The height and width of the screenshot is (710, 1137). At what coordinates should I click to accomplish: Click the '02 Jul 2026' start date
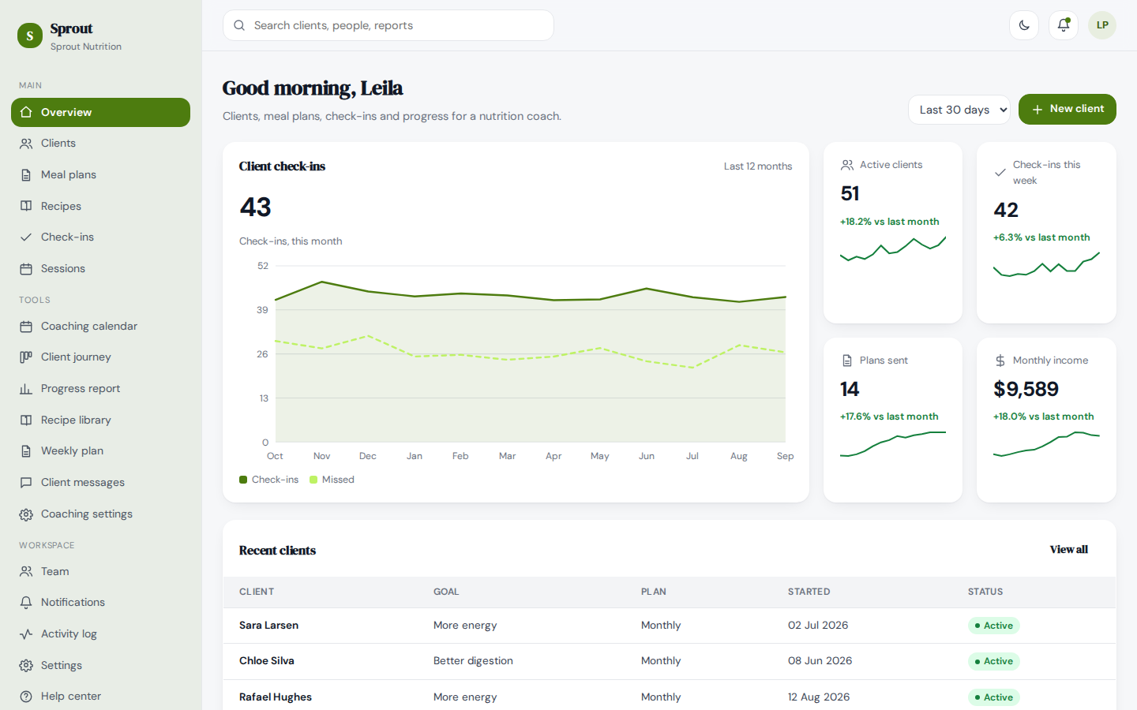pos(818,626)
